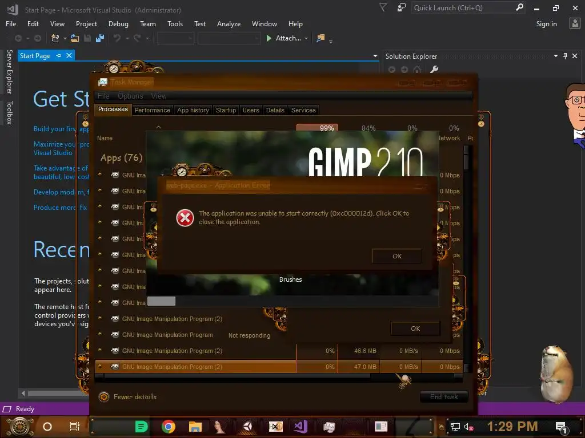Screen dimensions: 585x438
Task: Click the Cortana circle on the taskbar
Action: 47,427
